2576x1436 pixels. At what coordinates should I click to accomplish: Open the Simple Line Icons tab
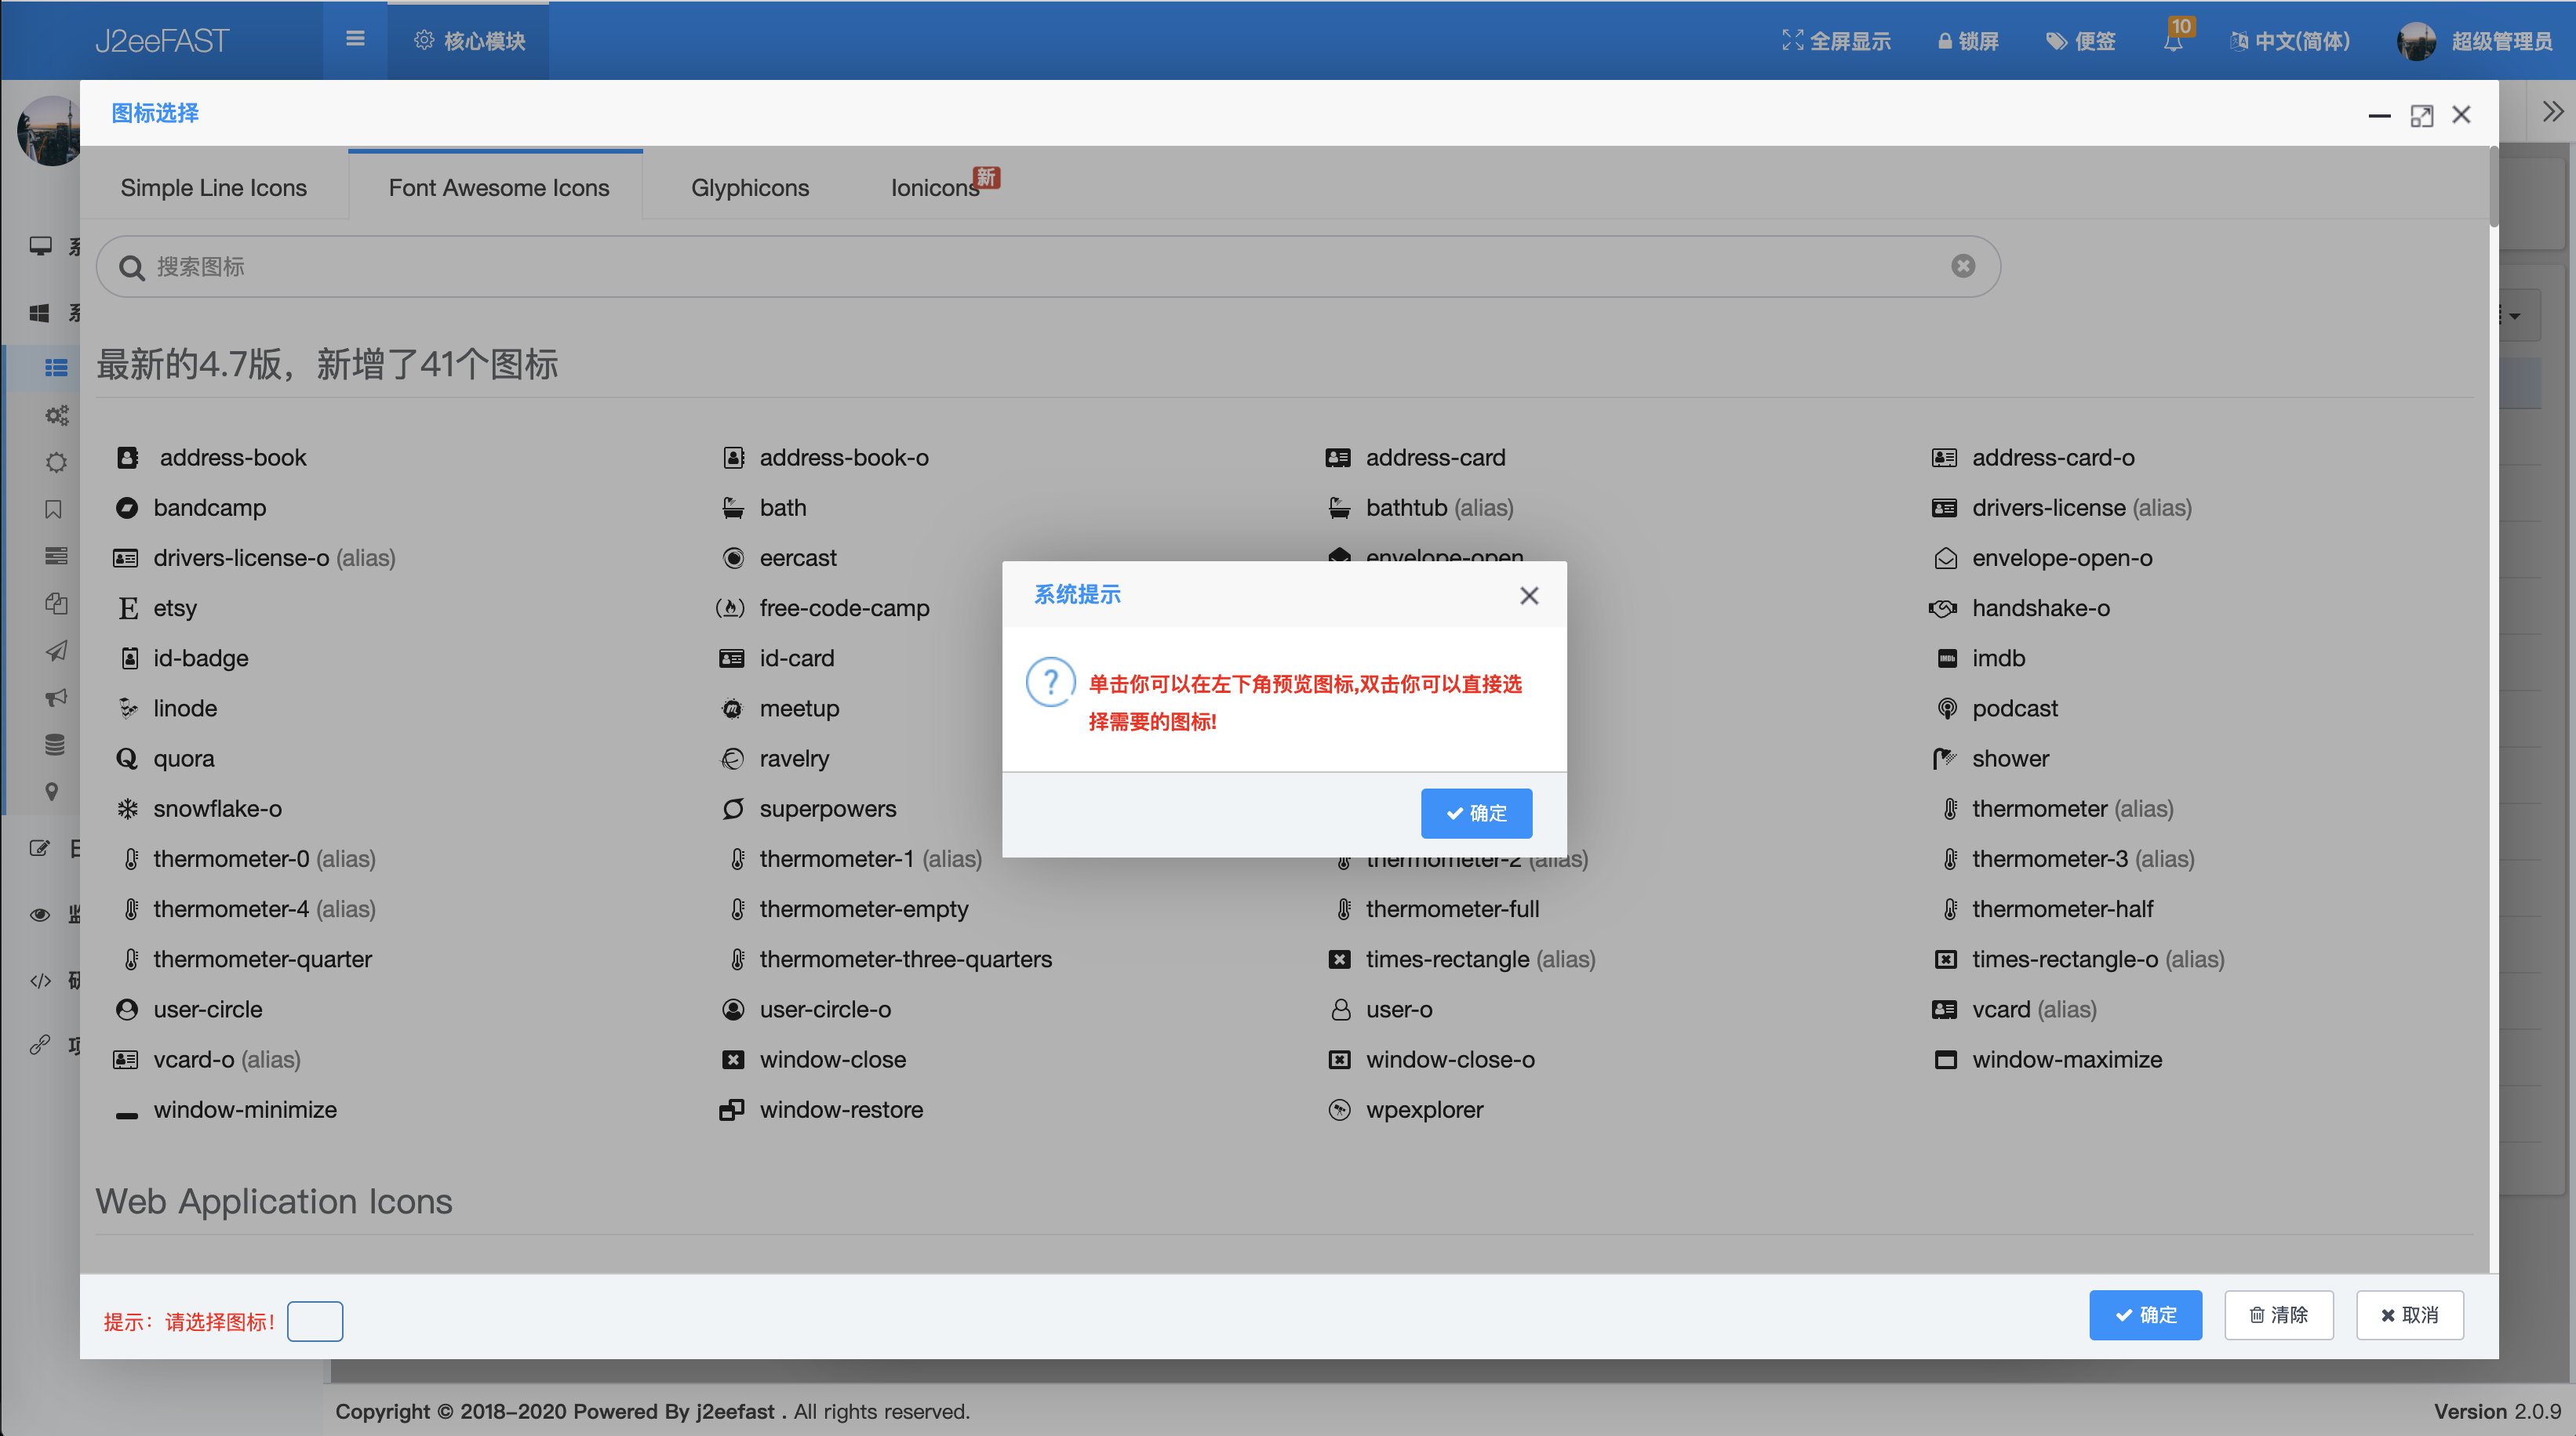pos(213,188)
